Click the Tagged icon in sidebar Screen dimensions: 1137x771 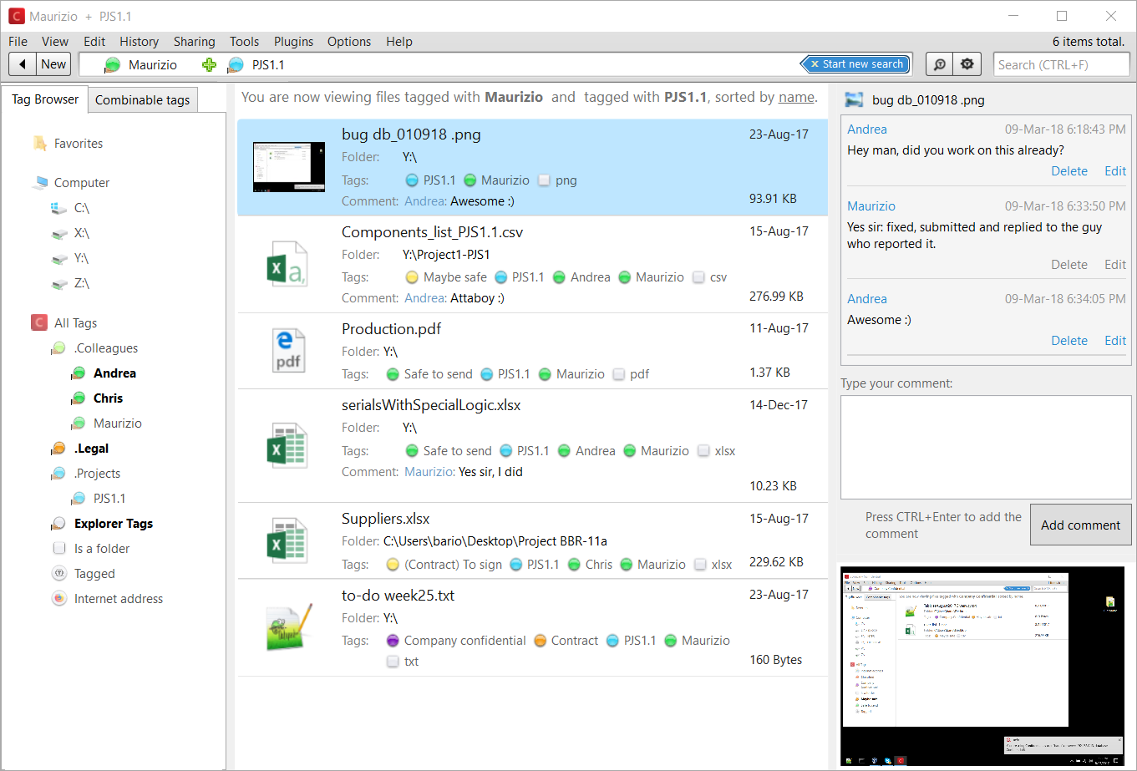(x=58, y=574)
